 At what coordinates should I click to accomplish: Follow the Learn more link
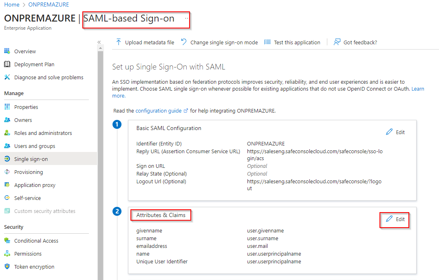coord(418,89)
